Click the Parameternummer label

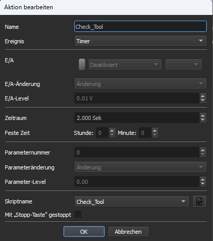(27, 152)
